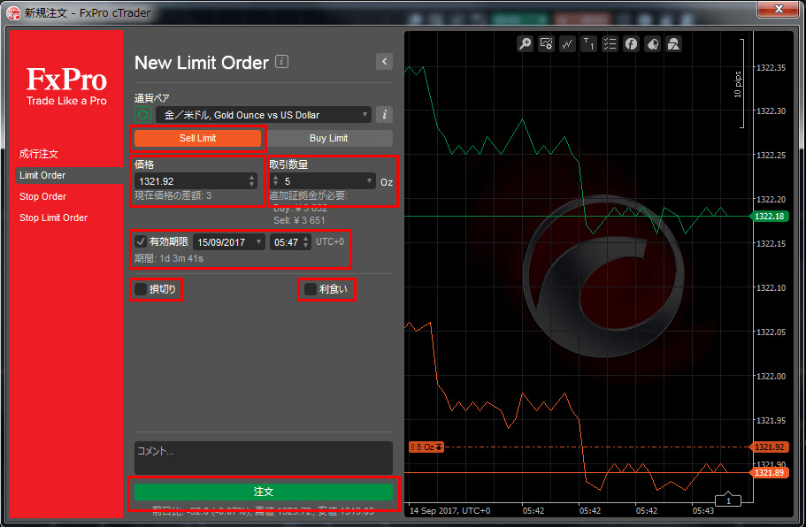Click the 期間: 1d 3m 41s text
This screenshot has height=527, width=806.
[169, 258]
